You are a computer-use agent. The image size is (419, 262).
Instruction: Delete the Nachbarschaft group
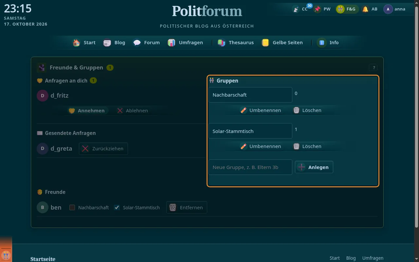coord(307,110)
